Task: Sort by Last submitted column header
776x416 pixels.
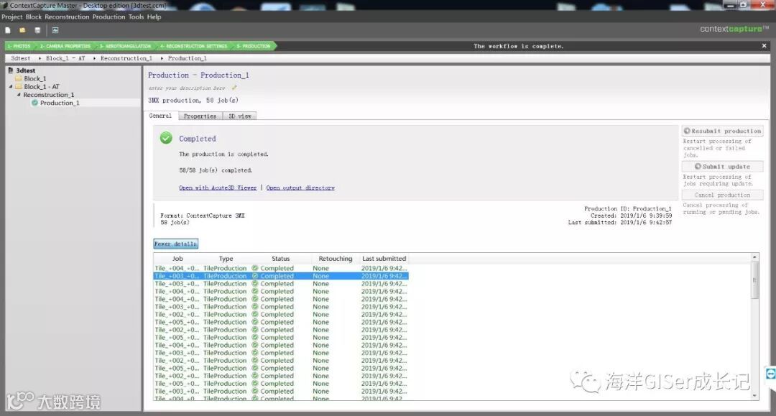Action: [384, 259]
